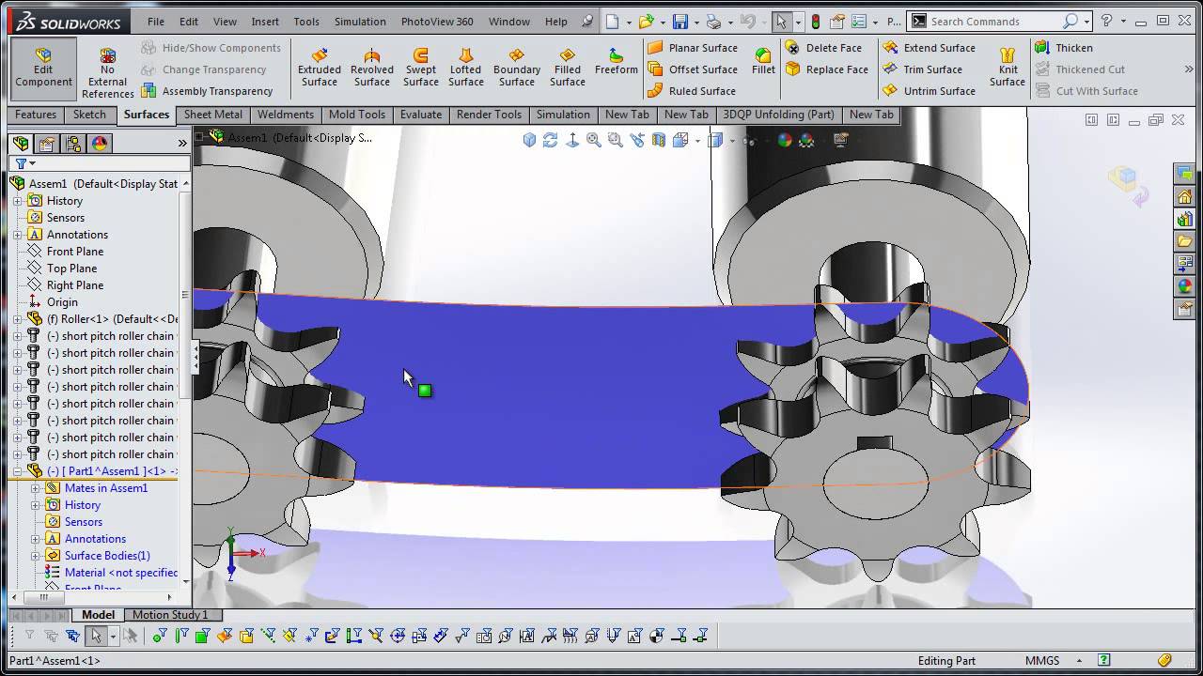Select Offset Surface command
The height and width of the screenshot is (676, 1203).
[x=693, y=69]
